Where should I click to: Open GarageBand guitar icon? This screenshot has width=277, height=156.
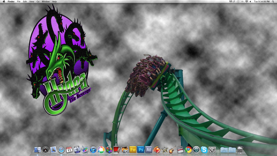(x=172, y=150)
